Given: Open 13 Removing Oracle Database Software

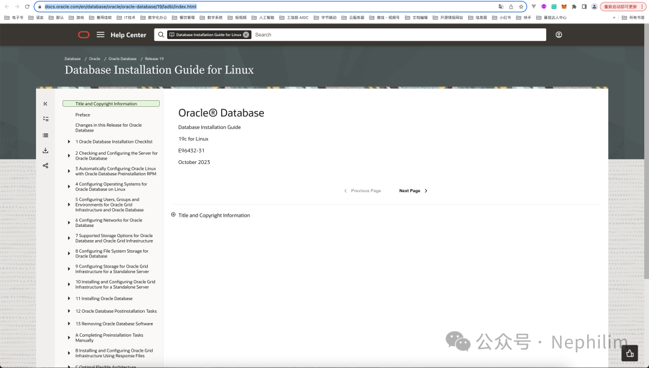Looking at the screenshot, I should tap(114, 324).
